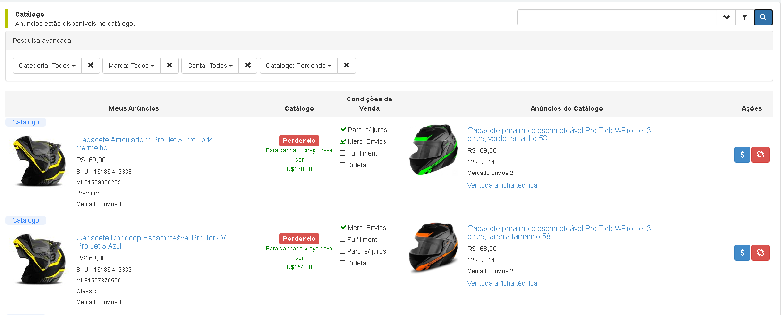Viewport: 781px width, 315px height.
Task: Click the Anúncios do Catálogo column header
Action: click(x=567, y=108)
